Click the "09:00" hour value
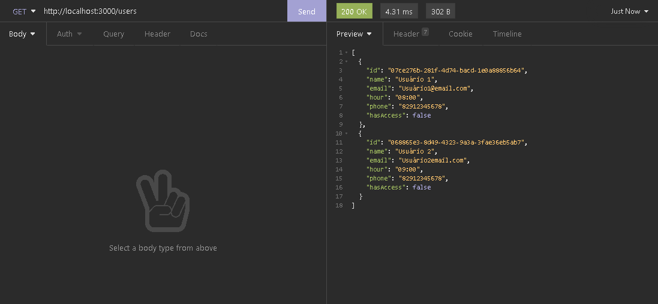 tap(407, 170)
